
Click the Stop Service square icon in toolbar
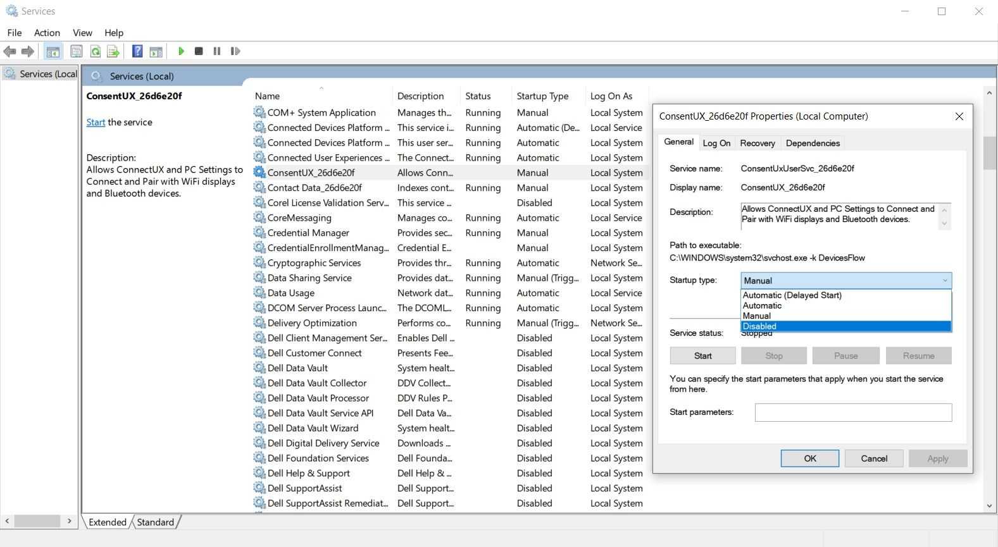tap(199, 51)
